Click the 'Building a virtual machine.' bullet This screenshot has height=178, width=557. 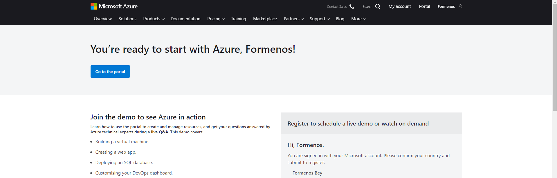pos(122,142)
